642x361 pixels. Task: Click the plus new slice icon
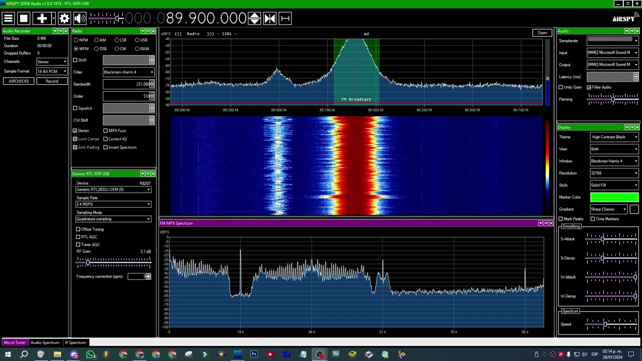coord(42,19)
